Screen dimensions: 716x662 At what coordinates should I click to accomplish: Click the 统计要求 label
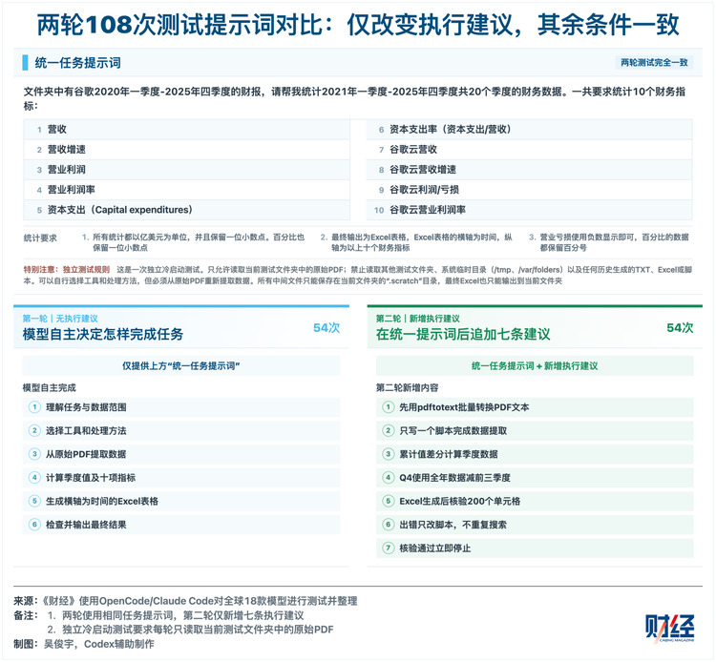pyautogui.click(x=40, y=238)
